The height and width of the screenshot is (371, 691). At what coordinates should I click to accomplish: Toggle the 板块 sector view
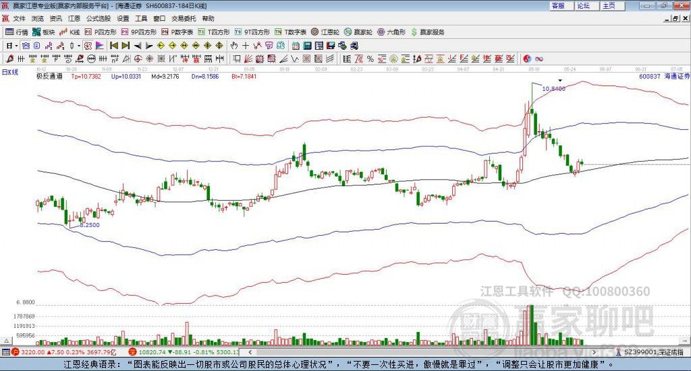coord(44,32)
